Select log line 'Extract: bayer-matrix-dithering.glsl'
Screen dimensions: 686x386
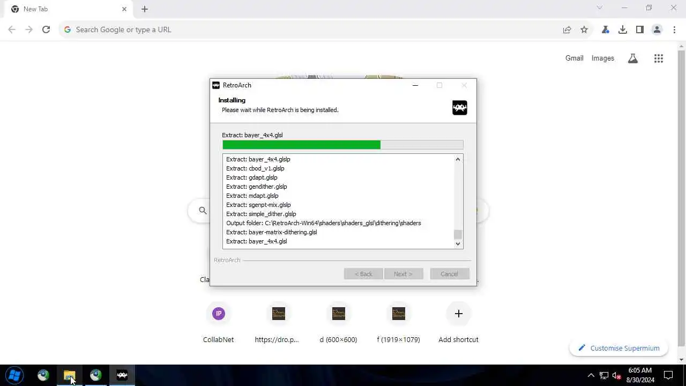coord(272,232)
